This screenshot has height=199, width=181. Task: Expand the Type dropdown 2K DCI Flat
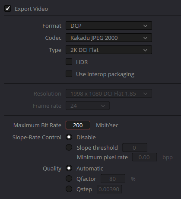(x=109, y=50)
